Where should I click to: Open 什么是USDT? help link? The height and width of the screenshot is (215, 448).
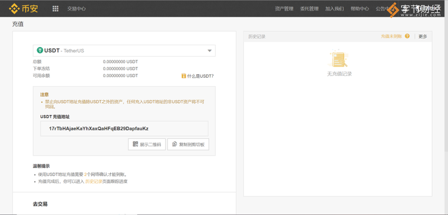click(x=200, y=76)
